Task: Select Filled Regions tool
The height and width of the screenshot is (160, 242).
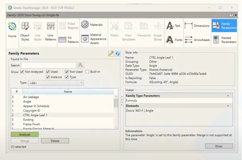Action: tap(69, 26)
